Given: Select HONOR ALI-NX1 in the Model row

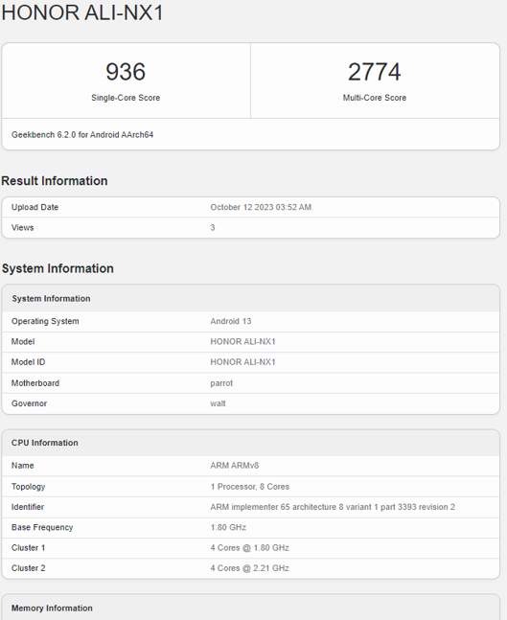Looking at the screenshot, I should click(x=242, y=342).
